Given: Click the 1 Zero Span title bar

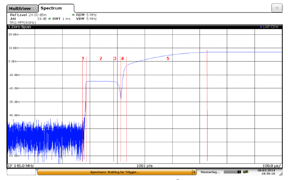Looking at the screenshot, I should point(144,27).
